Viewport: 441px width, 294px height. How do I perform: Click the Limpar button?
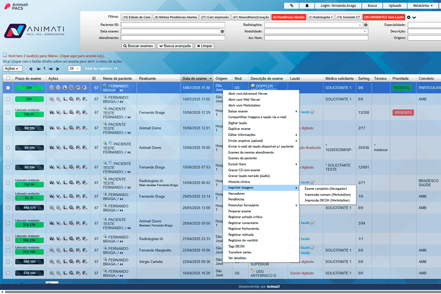[x=204, y=46]
